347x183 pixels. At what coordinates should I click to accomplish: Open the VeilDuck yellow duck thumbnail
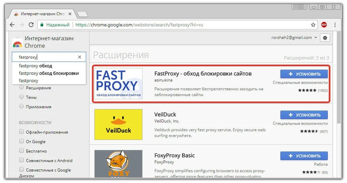pyautogui.click(x=118, y=124)
